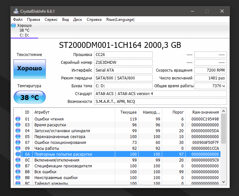Screen dimensions: 239x196
Task: Click the disk title ST2000DM001-1CH164 2000,3 GB
Action: tap(120, 45)
